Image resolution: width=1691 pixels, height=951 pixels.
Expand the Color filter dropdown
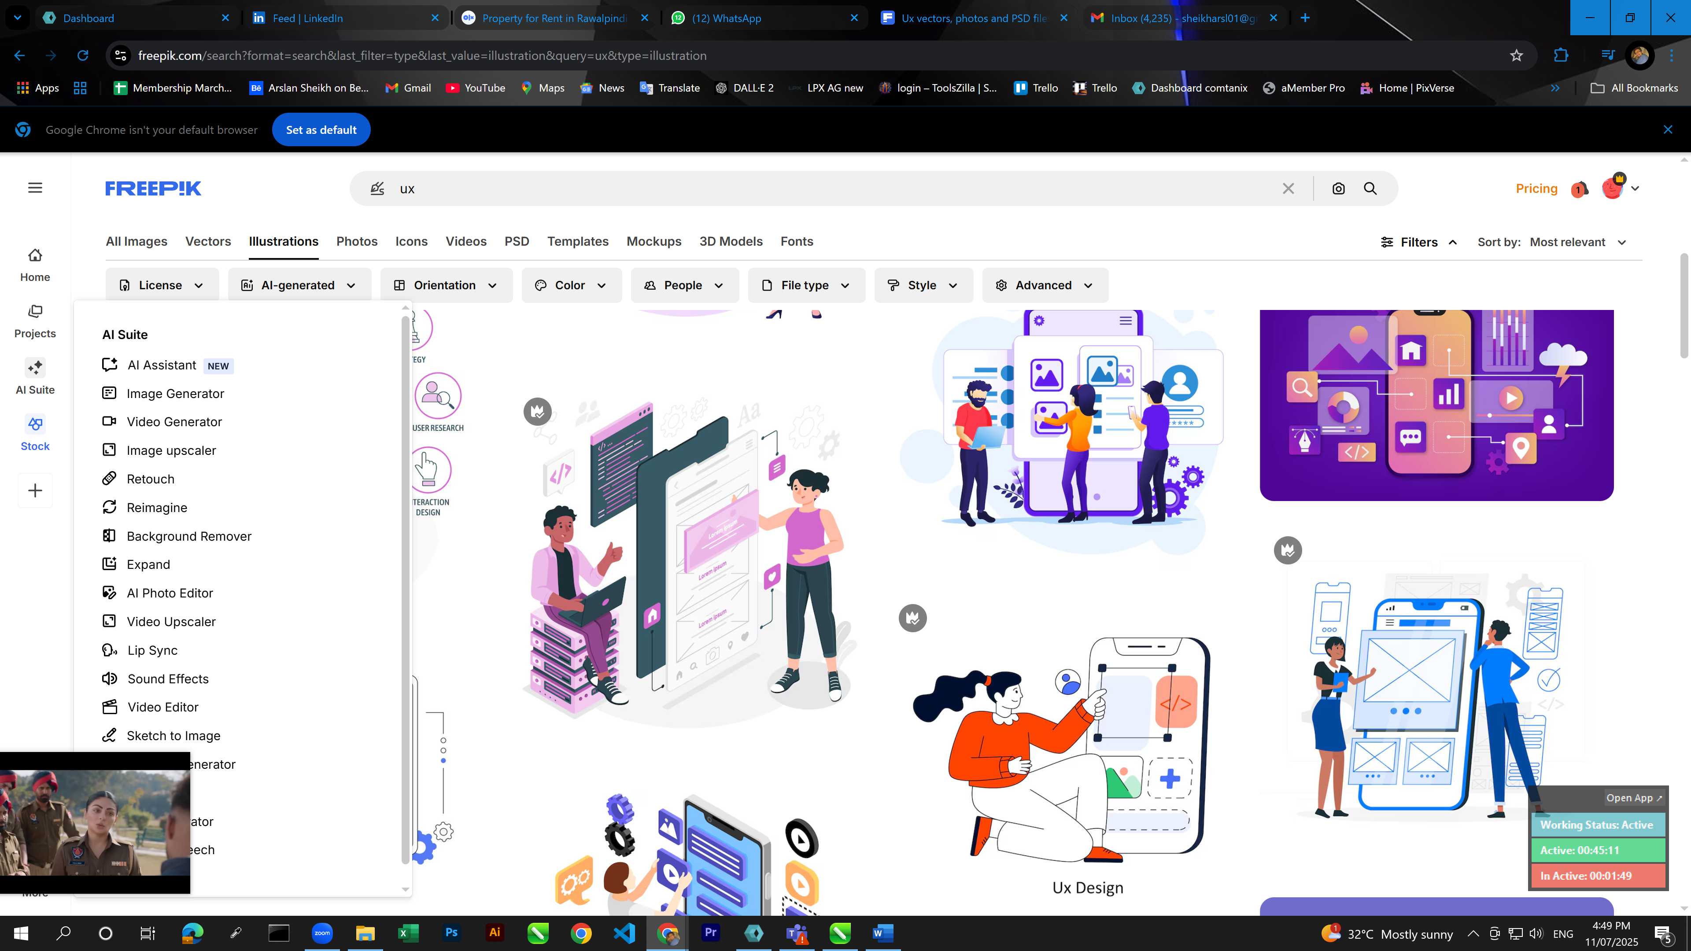coord(571,285)
